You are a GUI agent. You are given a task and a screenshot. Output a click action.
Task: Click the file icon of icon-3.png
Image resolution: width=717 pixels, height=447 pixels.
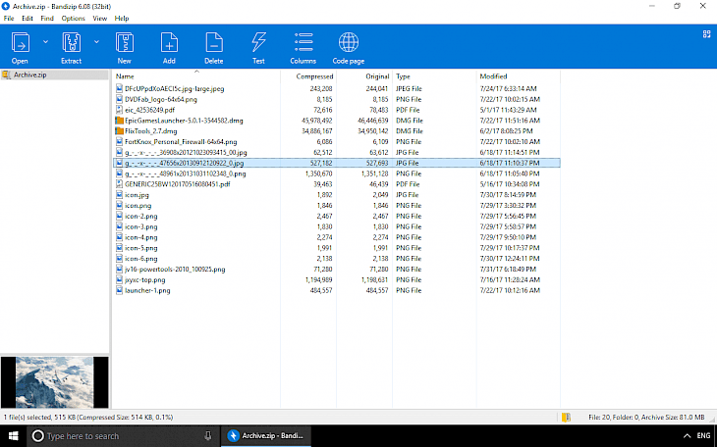click(120, 226)
